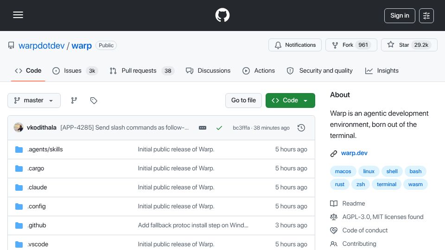Click the link icon beside warp.dev

click(x=334, y=153)
